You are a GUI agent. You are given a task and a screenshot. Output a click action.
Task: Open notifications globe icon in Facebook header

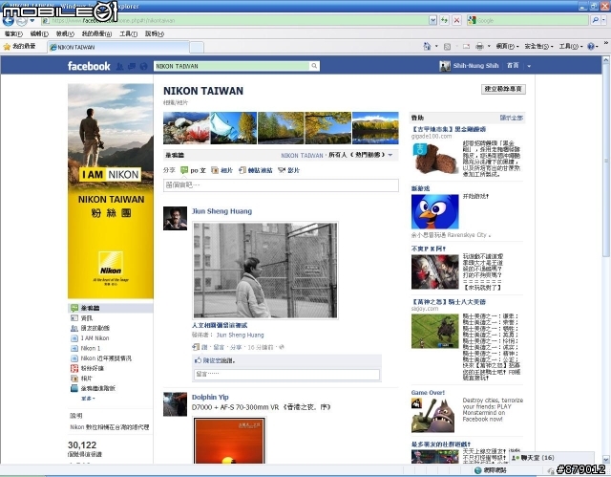(x=143, y=66)
